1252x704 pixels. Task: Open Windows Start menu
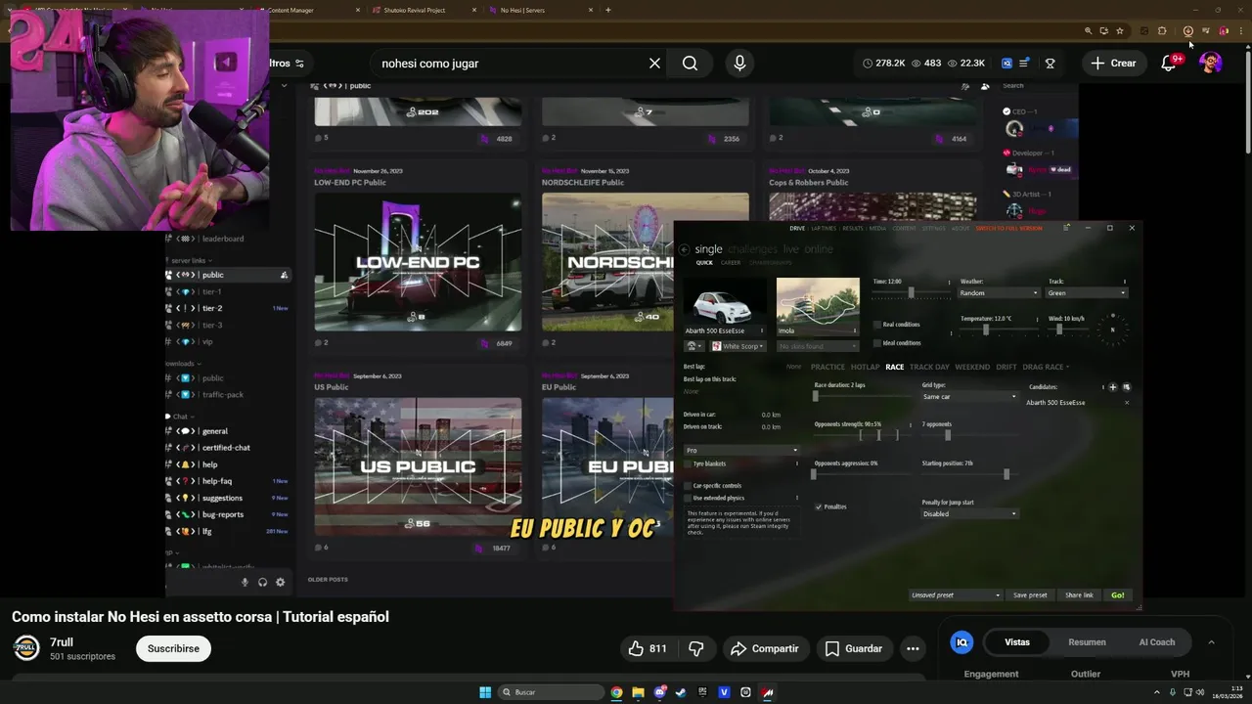pyautogui.click(x=485, y=692)
